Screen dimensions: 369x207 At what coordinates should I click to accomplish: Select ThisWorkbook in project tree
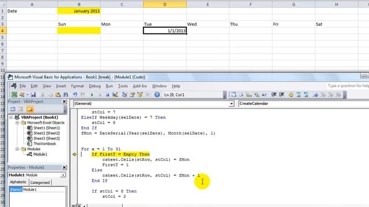[x=45, y=144]
